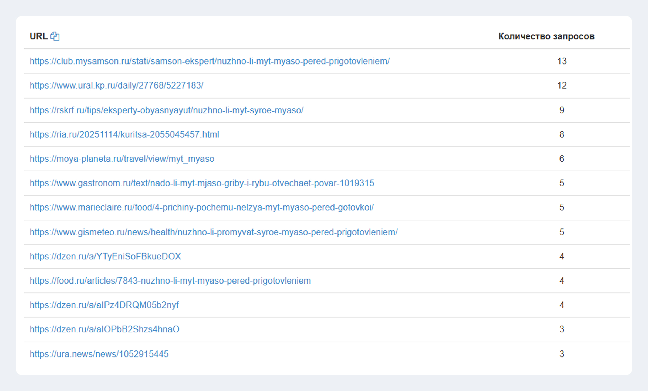Select the request count 9 cell

coord(562,110)
